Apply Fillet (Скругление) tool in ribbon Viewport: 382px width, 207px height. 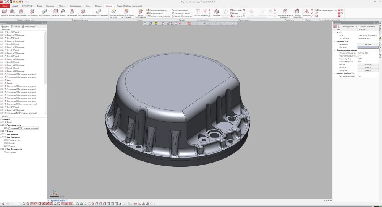(x=236, y=10)
